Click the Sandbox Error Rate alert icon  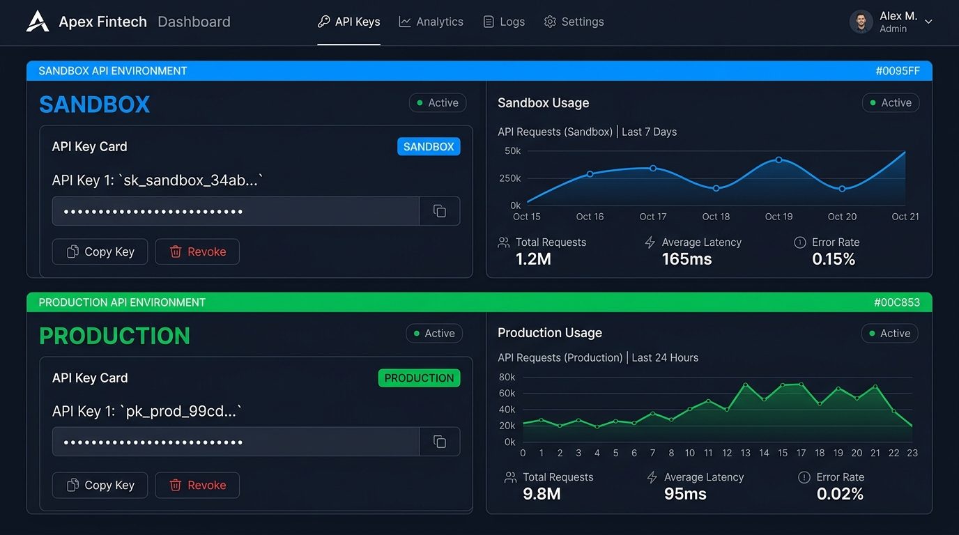point(800,242)
